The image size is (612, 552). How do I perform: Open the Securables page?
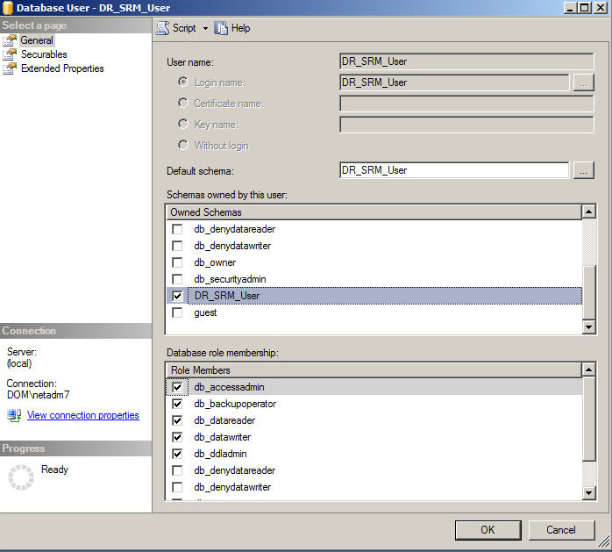[43, 54]
